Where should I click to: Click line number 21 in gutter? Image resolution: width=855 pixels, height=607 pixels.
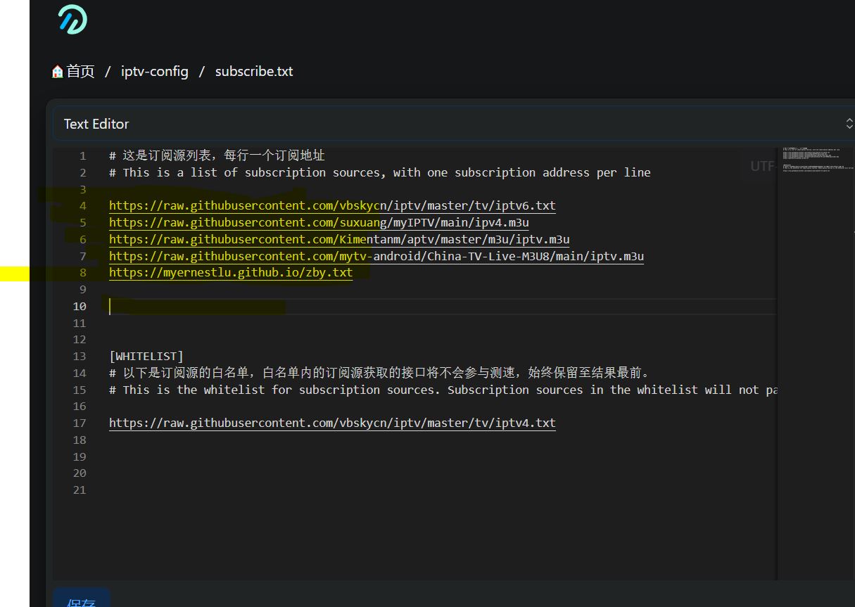(x=80, y=490)
